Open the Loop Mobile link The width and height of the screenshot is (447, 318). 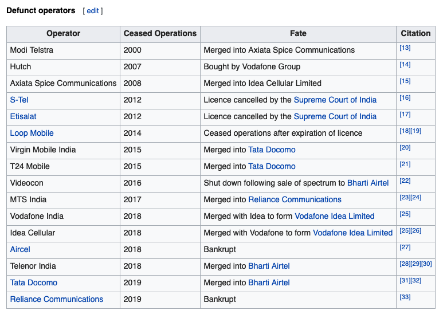32,133
